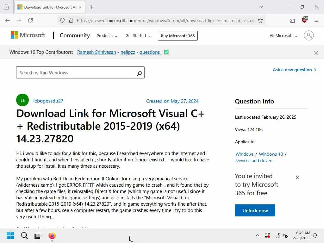Expand the Get Started dropdown menu
Viewport: 324px width, 243px height.
click(138, 35)
